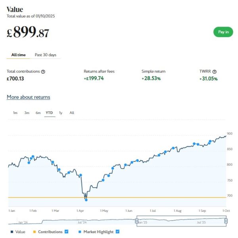This screenshot has width=238, height=238.
Task: Click the Value legend square icon
Action: coord(12,232)
